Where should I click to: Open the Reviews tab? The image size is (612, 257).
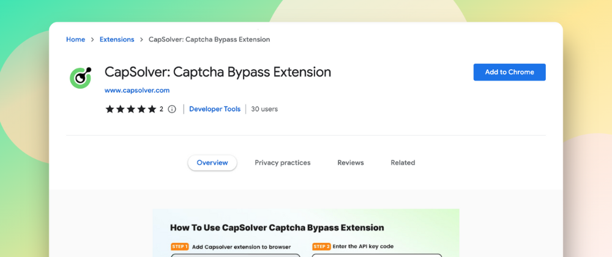tap(351, 163)
